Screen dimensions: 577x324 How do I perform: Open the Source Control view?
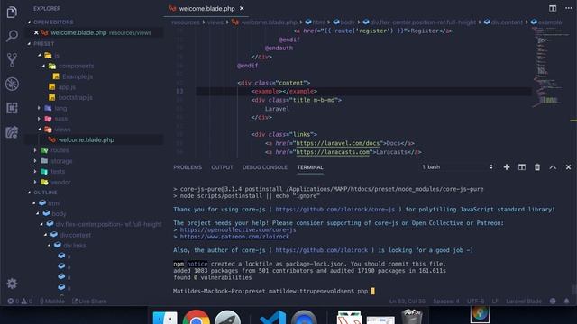(x=12, y=60)
